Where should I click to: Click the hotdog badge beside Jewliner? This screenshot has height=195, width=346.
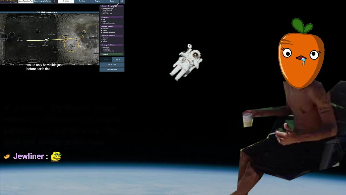point(7,156)
